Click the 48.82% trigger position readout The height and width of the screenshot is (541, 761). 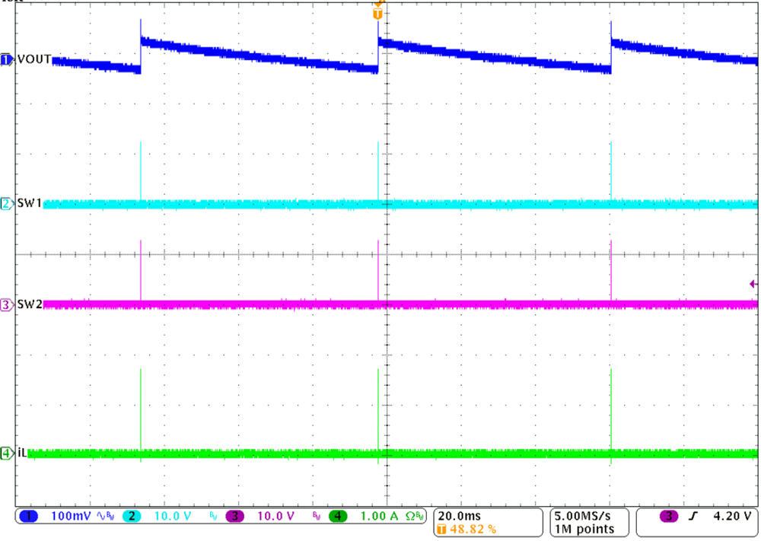(x=470, y=528)
